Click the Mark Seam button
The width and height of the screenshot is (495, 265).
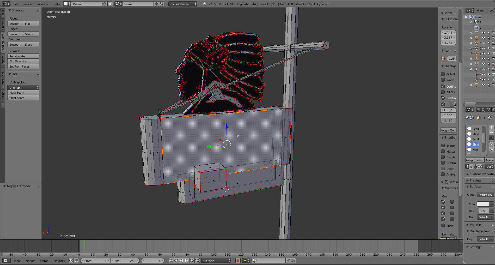point(23,93)
